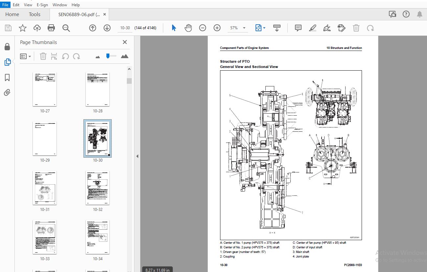Open the Sign document pen tool
The height and width of the screenshot is (272, 427).
327,28
